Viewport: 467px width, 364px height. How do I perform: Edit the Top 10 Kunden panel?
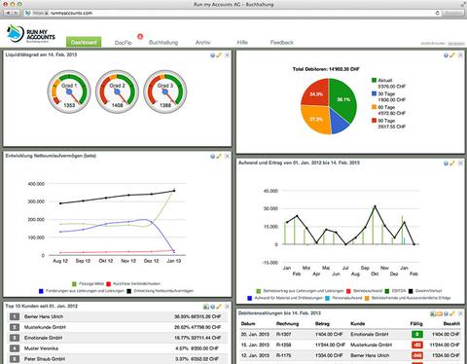(x=219, y=307)
